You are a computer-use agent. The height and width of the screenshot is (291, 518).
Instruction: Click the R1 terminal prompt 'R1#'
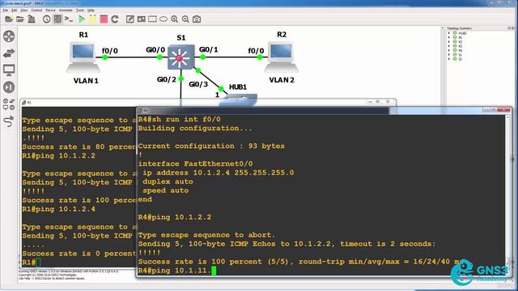pos(29,262)
